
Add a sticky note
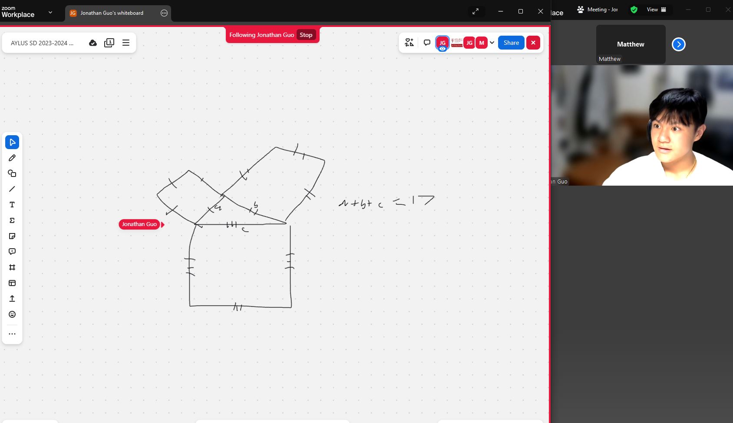(x=12, y=236)
